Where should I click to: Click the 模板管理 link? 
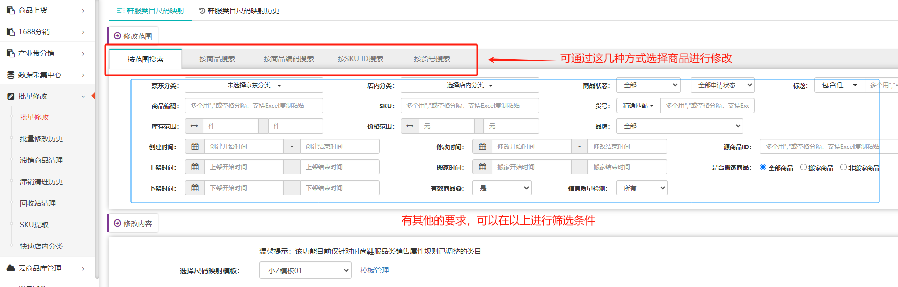click(x=375, y=271)
